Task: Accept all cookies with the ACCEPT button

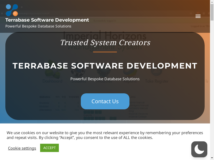Action: [x=49, y=148]
